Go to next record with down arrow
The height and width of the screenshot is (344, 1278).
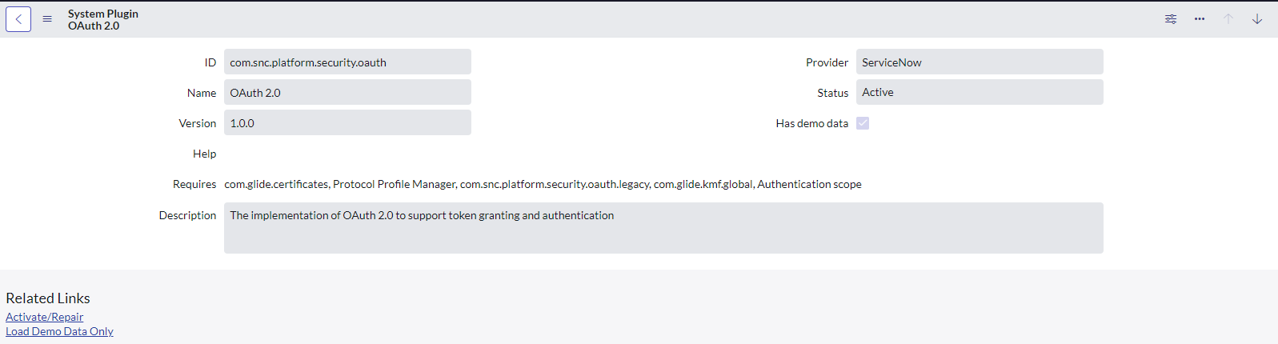pyautogui.click(x=1256, y=19)
